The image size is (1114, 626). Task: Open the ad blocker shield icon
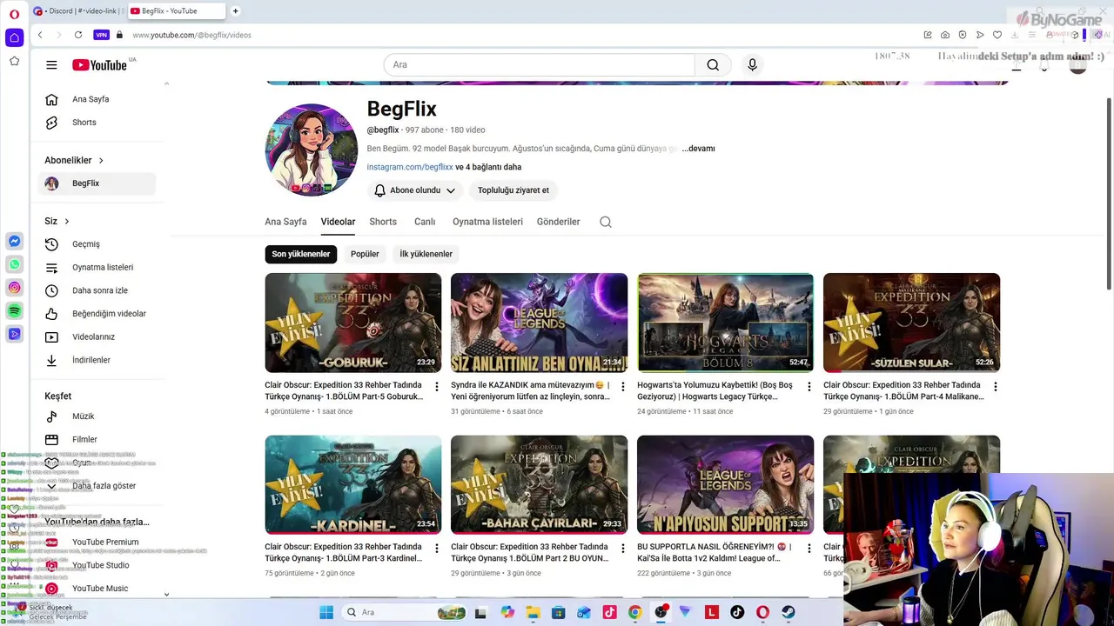pyautogui.click(x=963, y=35)
